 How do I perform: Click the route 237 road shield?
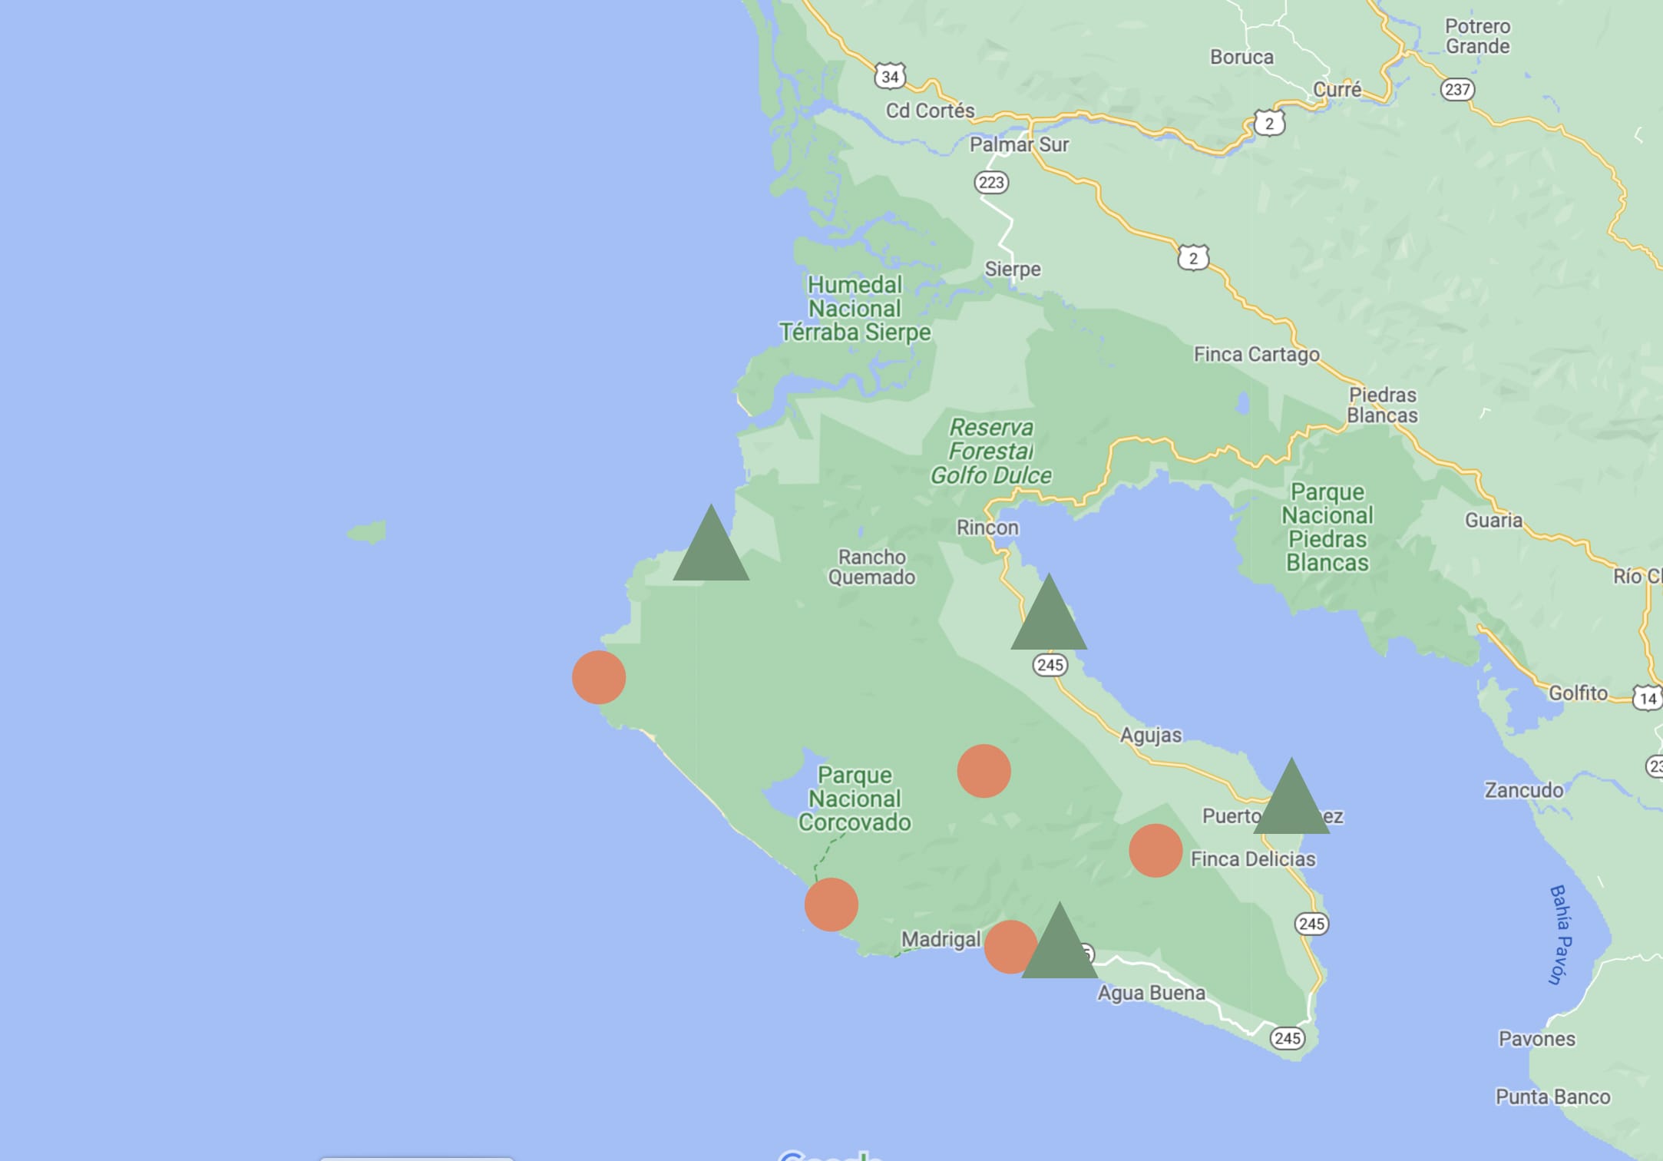1457,89
